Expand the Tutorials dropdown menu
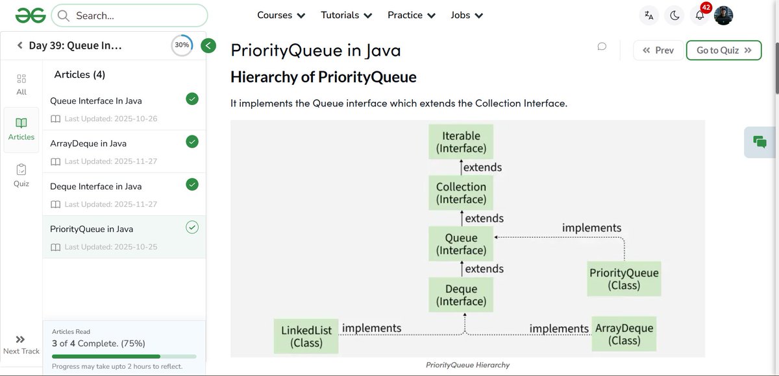779x376 pixels. click(347, 15)
